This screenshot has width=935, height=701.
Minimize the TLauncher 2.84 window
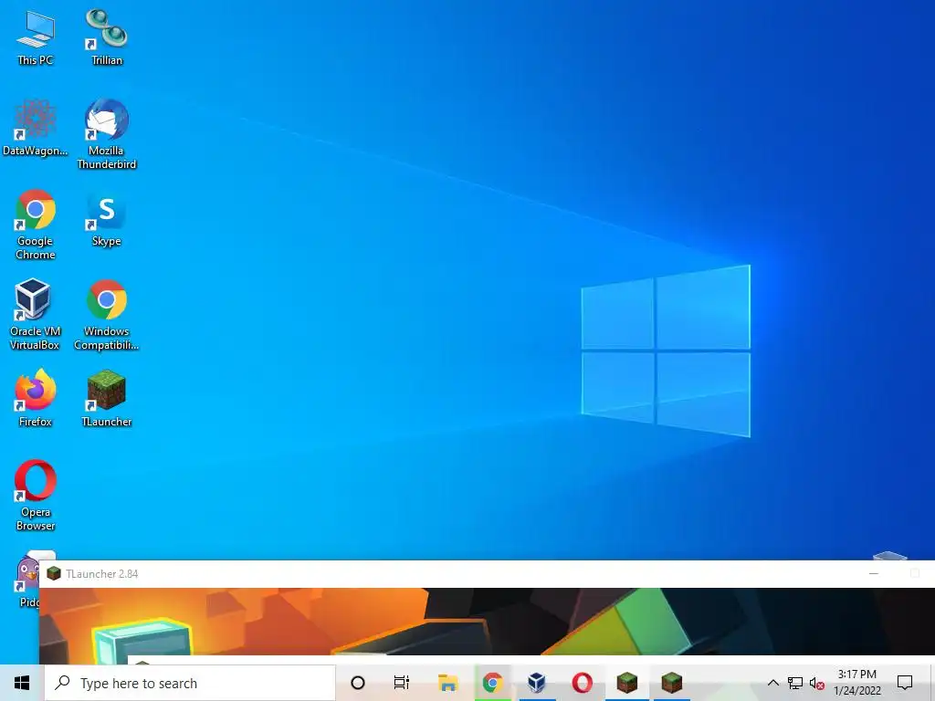[874, 573]
